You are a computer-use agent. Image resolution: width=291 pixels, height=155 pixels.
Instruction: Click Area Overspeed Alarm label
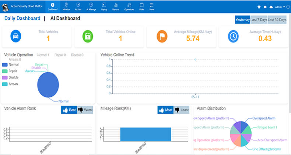pyautogui.click(x=272, y=140)
